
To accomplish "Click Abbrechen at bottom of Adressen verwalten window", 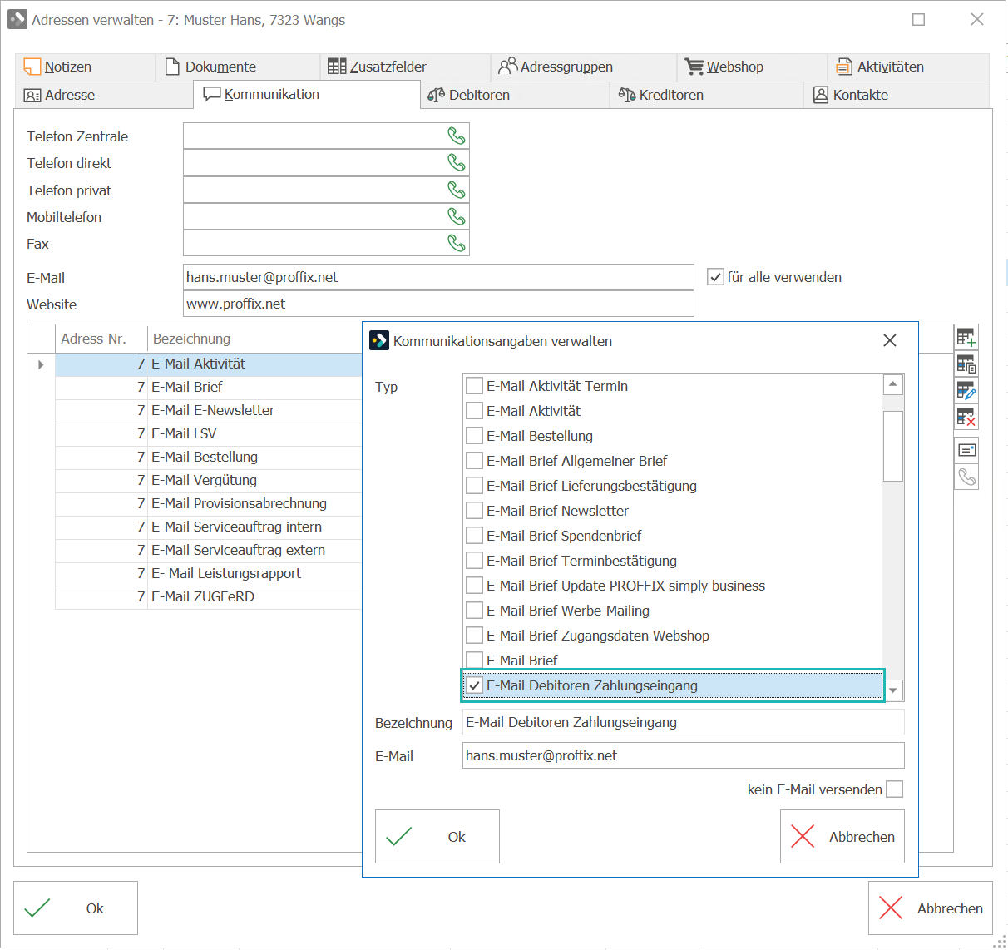I will pyautogui.click(x=931, y=908).
